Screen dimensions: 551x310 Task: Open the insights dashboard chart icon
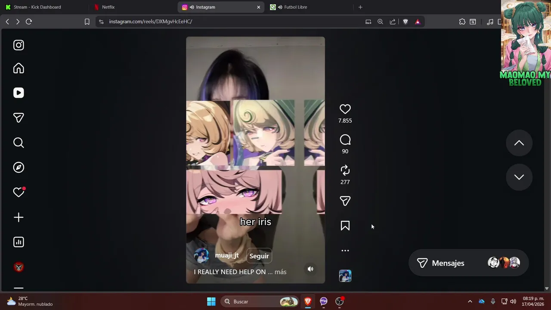pyautogui.click(x=19, y=242)
